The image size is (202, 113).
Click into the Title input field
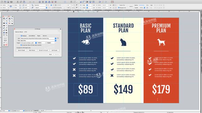coord(38,40)
